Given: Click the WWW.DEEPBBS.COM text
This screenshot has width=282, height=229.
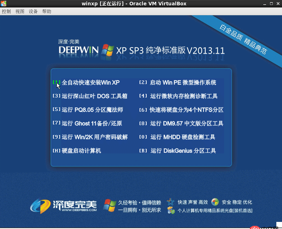Looking at the screenshot, I should tap(79, 210).
